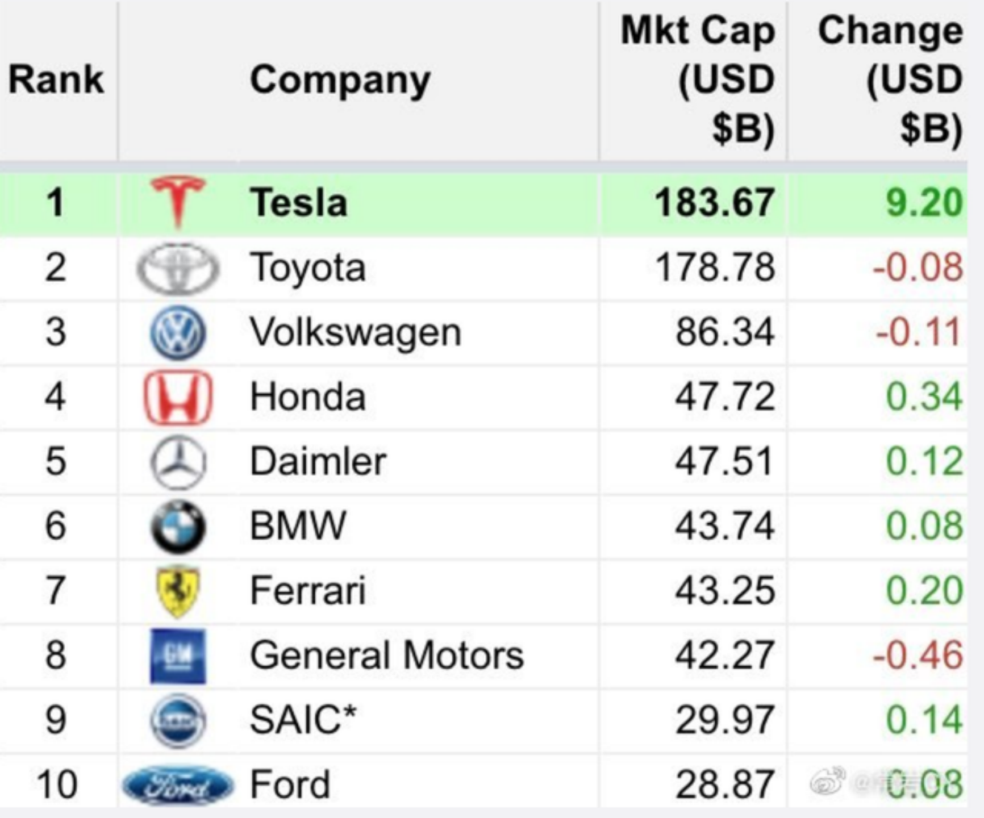
Task: Click the Ford oval logo
Action: [178, 786]
